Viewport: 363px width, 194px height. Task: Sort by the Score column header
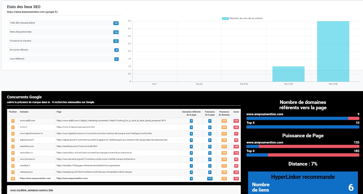coord(236,112)
